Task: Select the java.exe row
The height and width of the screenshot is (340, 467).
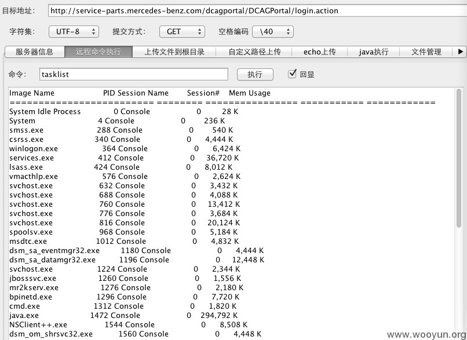Action: [123, 315]
